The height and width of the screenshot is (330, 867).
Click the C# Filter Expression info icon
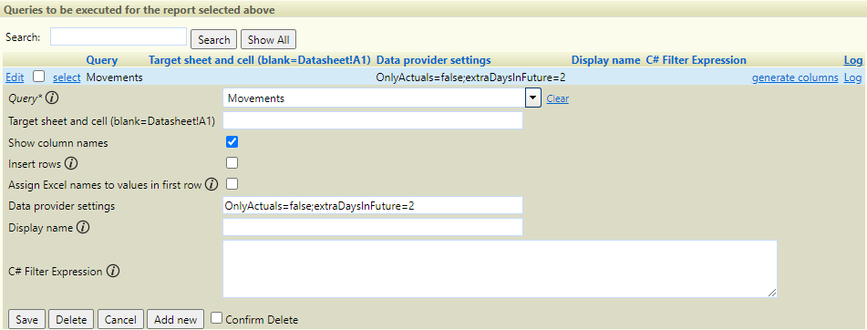(113, 272)
